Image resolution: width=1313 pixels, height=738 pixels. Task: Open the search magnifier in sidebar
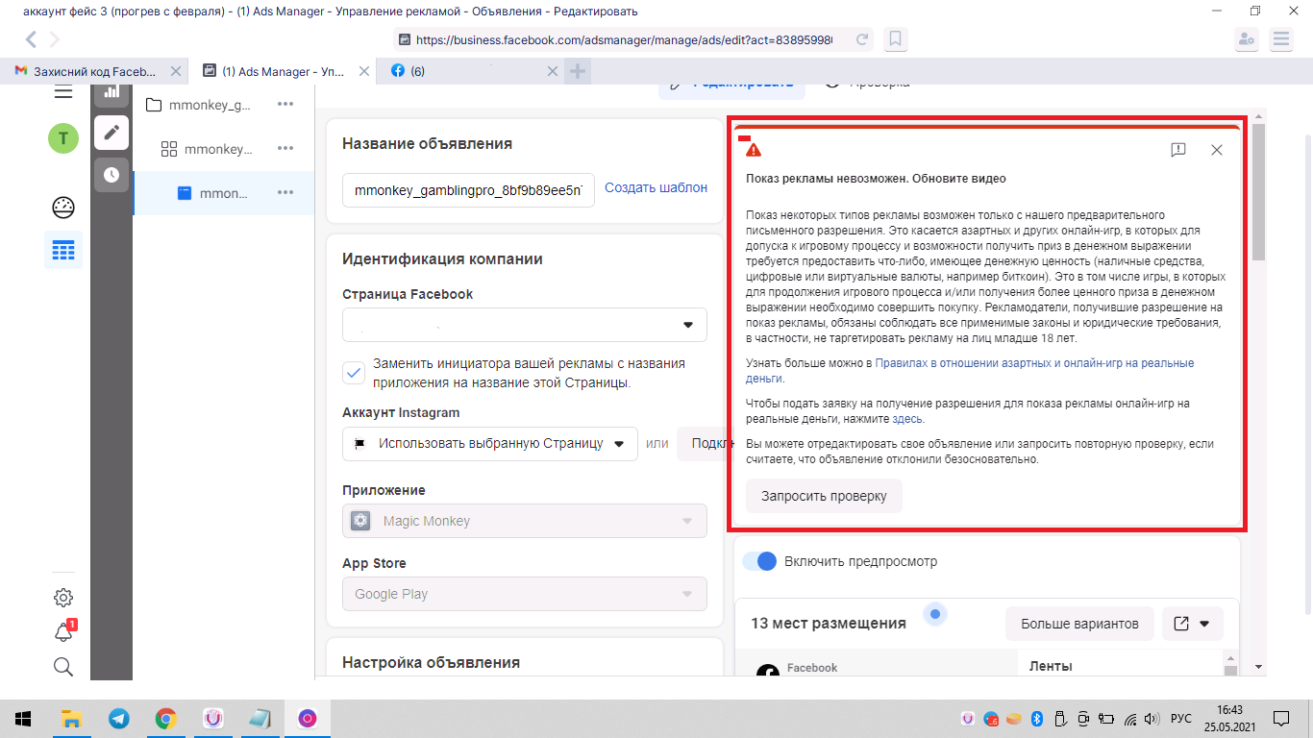point(63,667)
